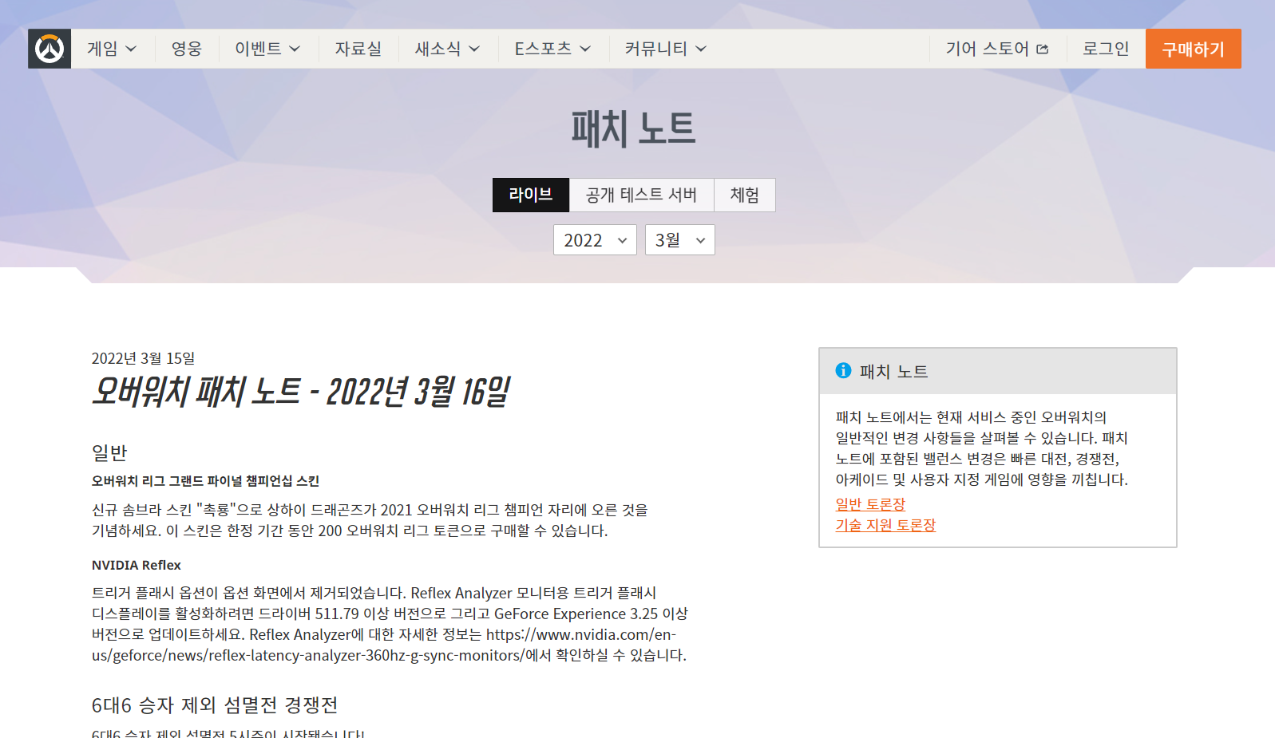The image size is (1275, 738).
Task: Open the 3월 month dropdown
Action: click(679, 239)
